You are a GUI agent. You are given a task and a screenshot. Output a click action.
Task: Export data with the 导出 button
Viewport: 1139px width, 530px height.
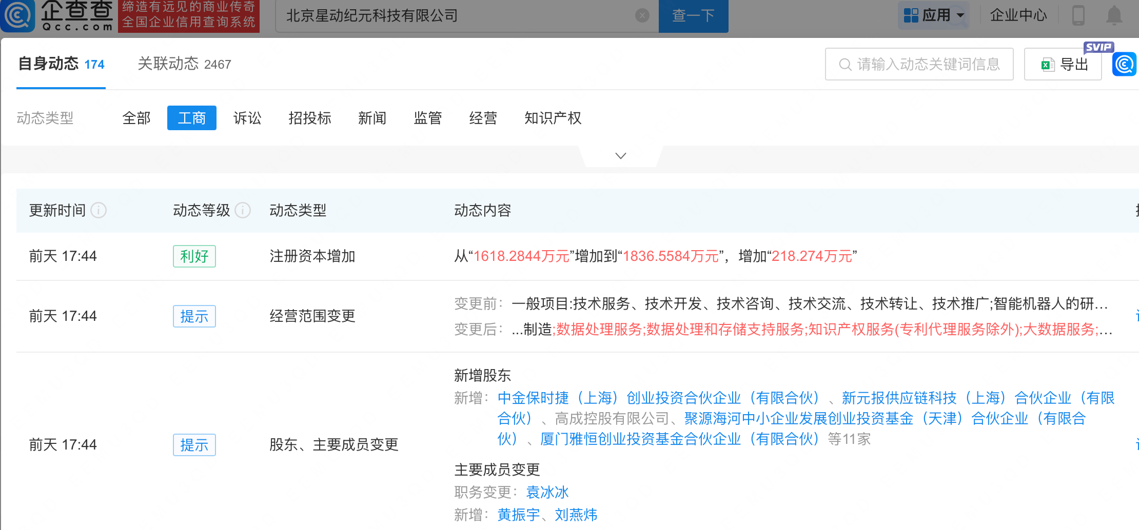tap(1063, 65)
